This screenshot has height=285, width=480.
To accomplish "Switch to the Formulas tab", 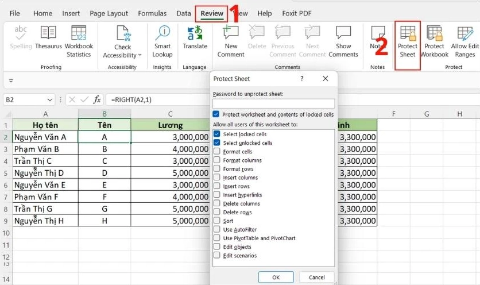I will [x=152, y=13].
